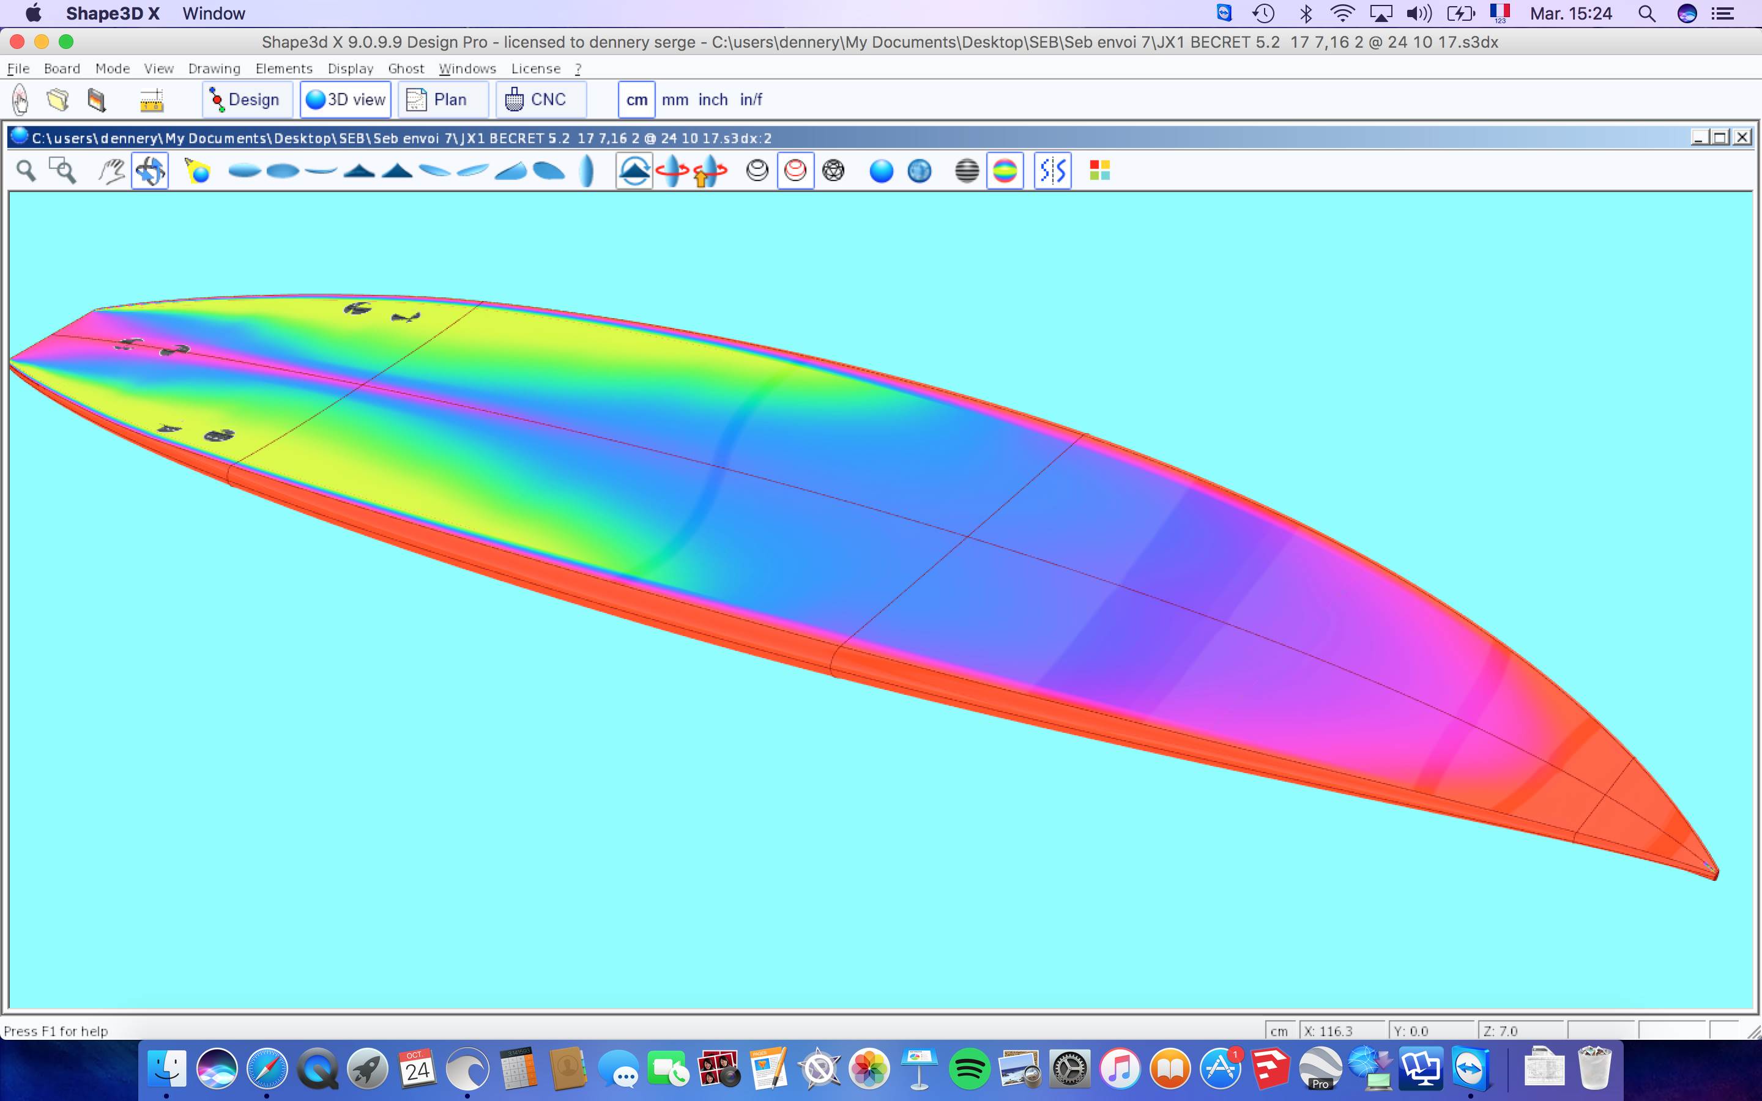Open Spotify from the dock
The image size is (1762, 1101).
pyautogui.click(x=969, y=1069)
